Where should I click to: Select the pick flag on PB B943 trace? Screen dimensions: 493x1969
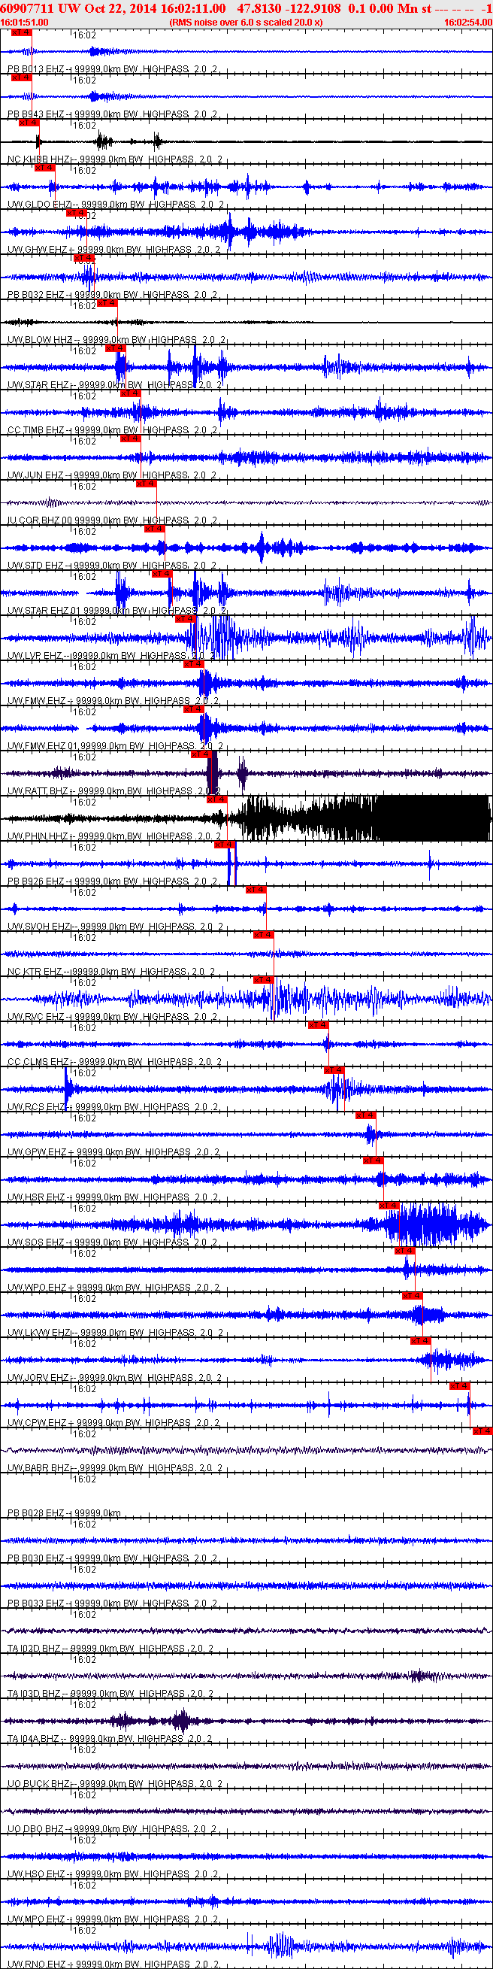[20, 77]
